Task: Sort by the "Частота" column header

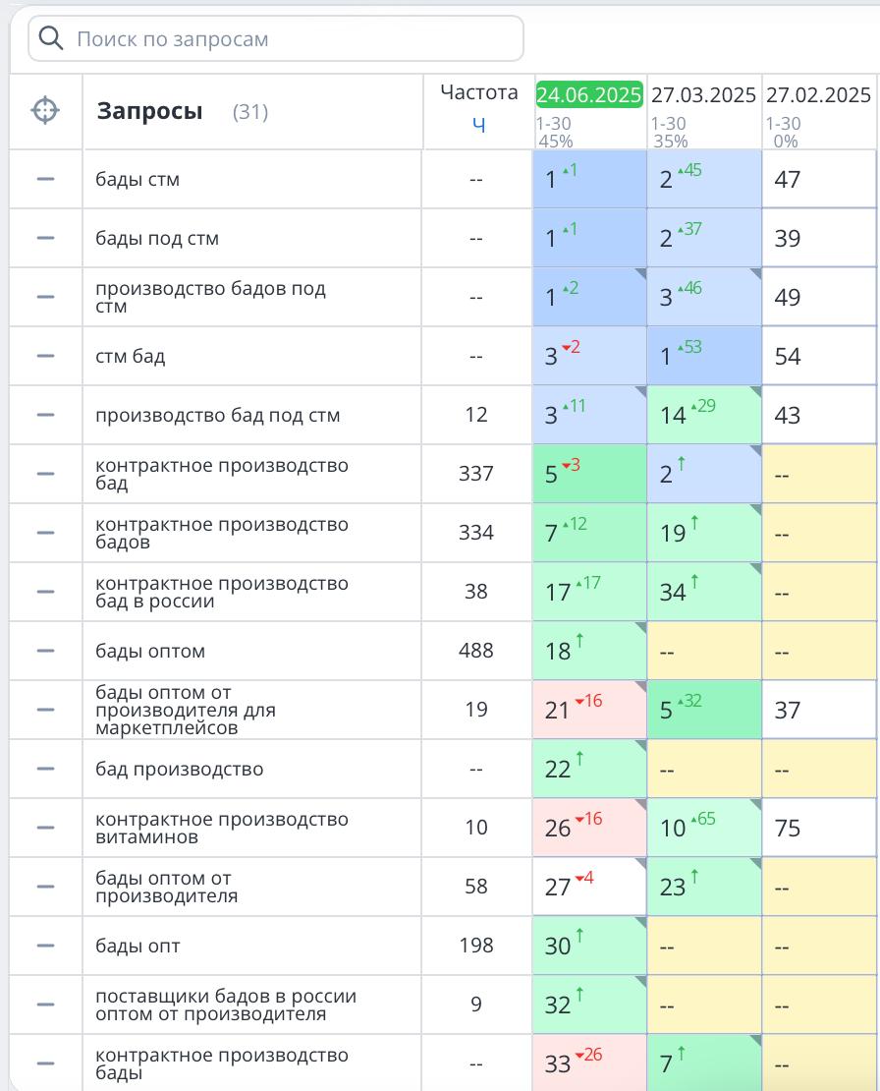Action: click(x=478, y=92)
